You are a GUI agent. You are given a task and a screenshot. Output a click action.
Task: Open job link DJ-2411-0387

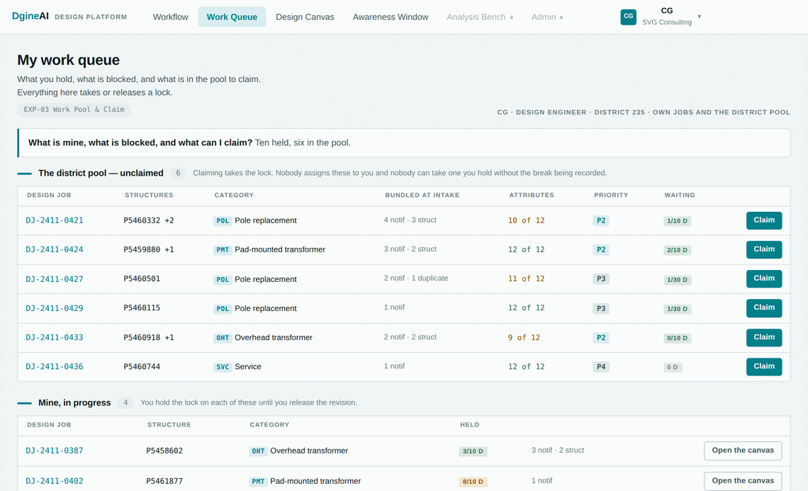(54, 451)
